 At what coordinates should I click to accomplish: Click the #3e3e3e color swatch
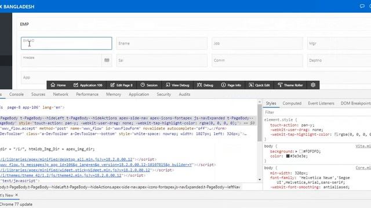pos(288,156)
